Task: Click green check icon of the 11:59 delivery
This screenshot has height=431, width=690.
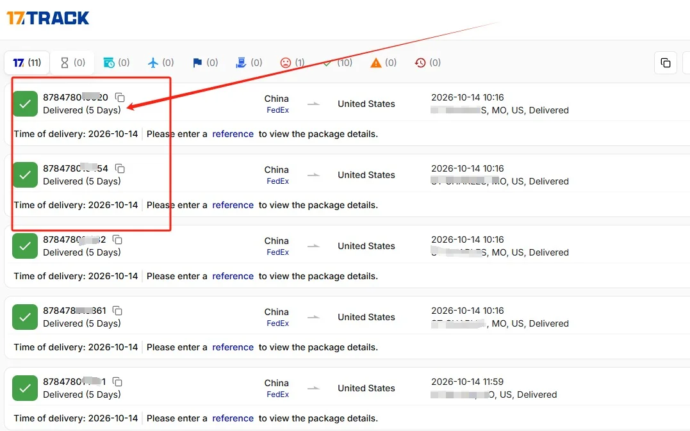Action: pos(25,388)
